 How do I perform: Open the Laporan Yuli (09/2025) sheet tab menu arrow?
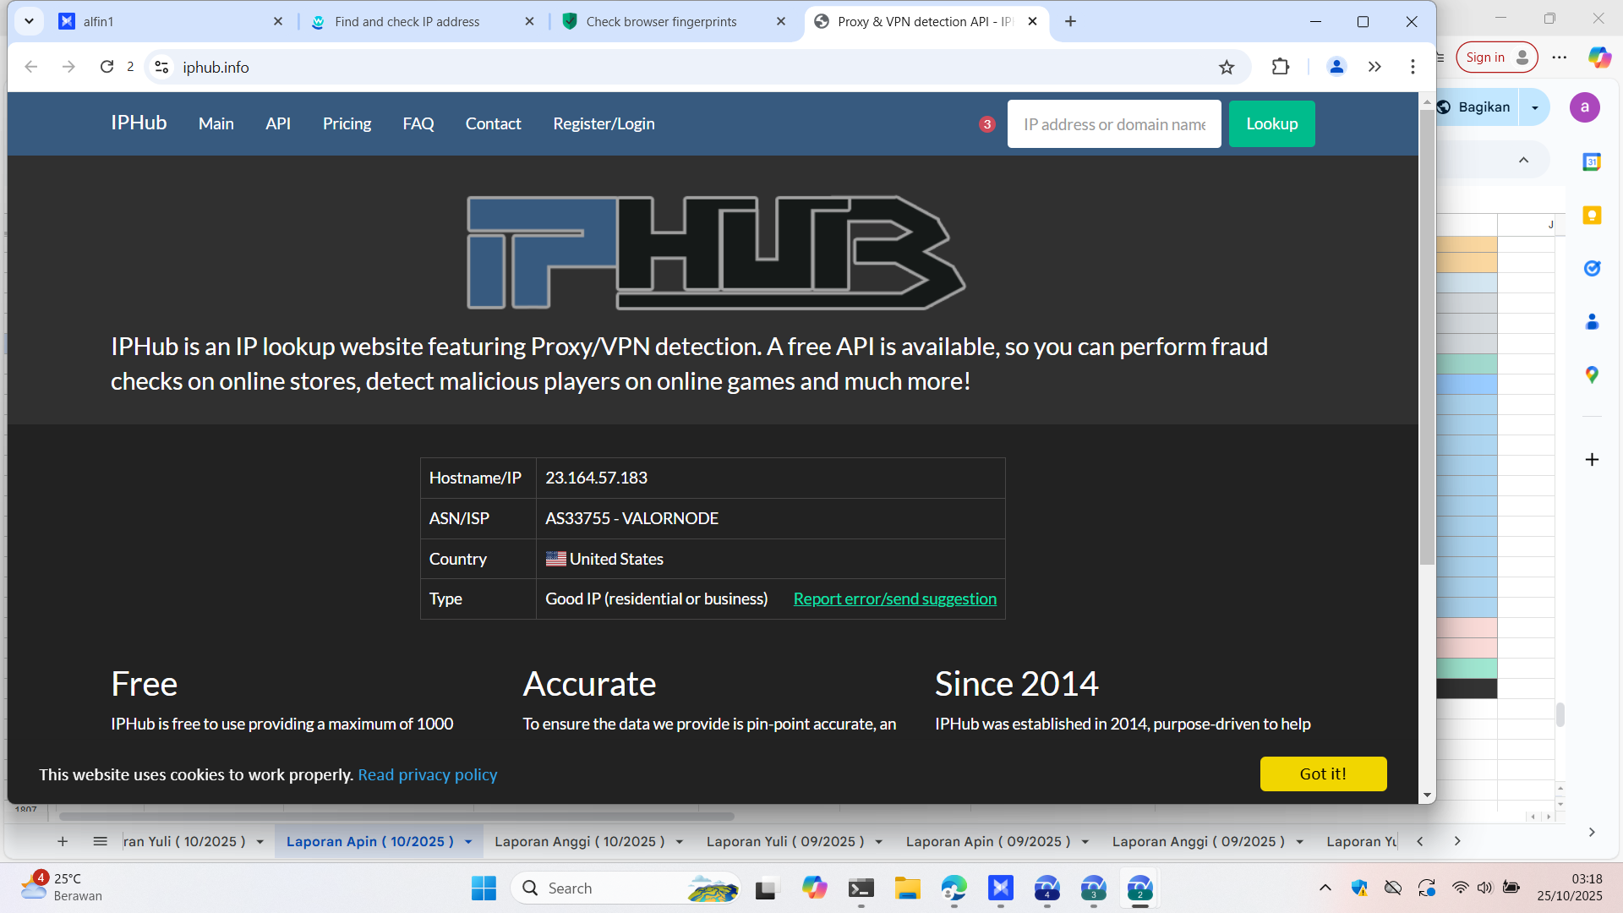[878, 842]
